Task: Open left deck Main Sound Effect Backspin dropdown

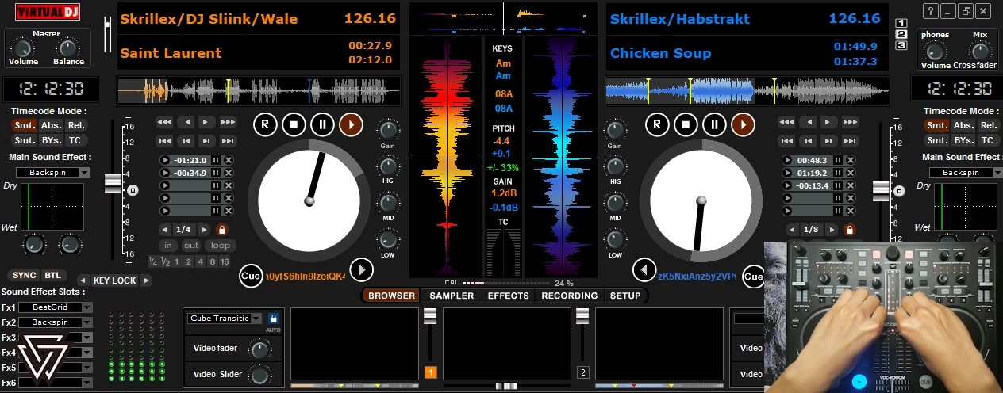Action: (x=86, y=173)
